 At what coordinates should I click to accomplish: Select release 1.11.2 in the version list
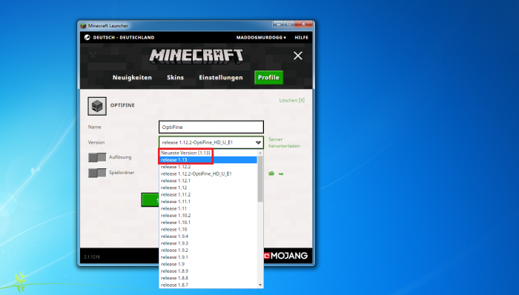[x=208, y=194]
